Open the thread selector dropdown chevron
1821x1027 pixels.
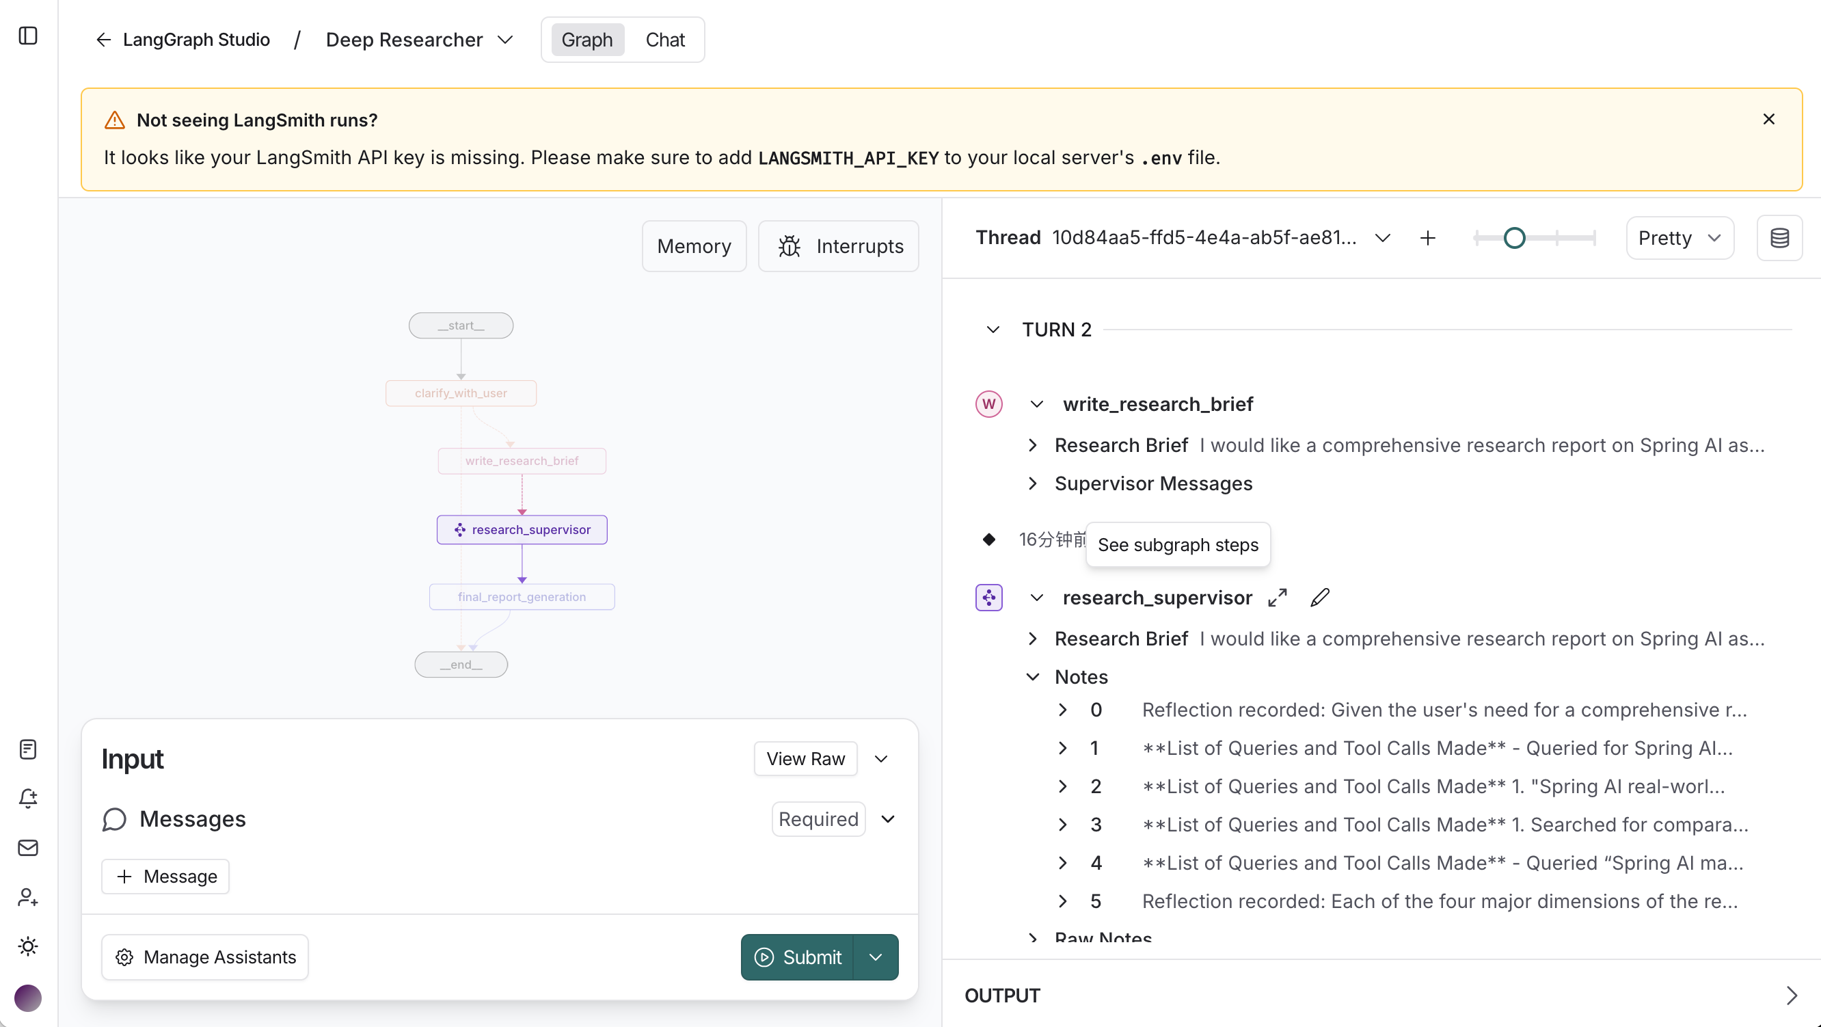pos(1382,238)
